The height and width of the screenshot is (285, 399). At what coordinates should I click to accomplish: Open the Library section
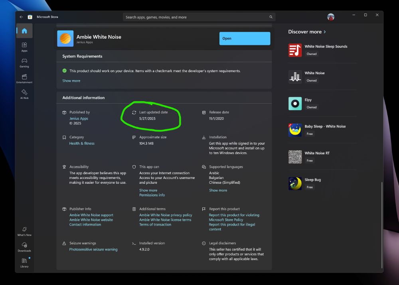coord(24,263)
